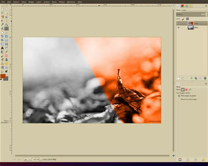The height and width of the screenshot is (166, 208).
Task: Click the layer Opacity slider
Action: pos(191,14)
